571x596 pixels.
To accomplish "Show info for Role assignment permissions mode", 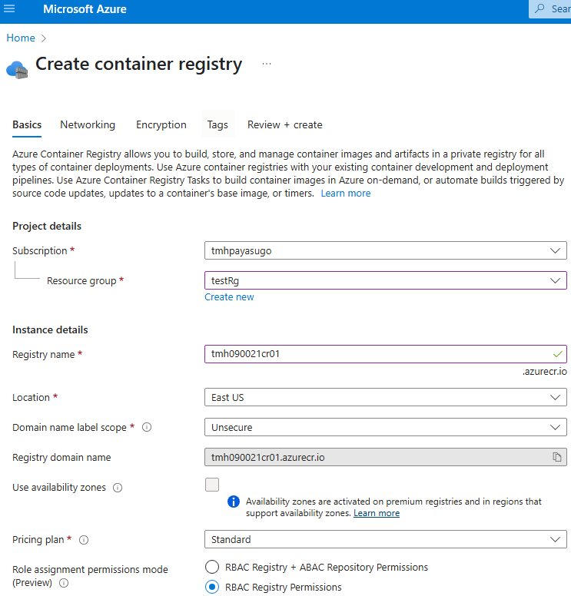I will pos(64,583).
